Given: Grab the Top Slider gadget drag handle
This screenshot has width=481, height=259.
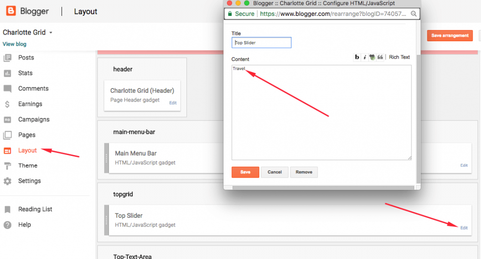Looking at the screenshot, I should pos(107,220).
